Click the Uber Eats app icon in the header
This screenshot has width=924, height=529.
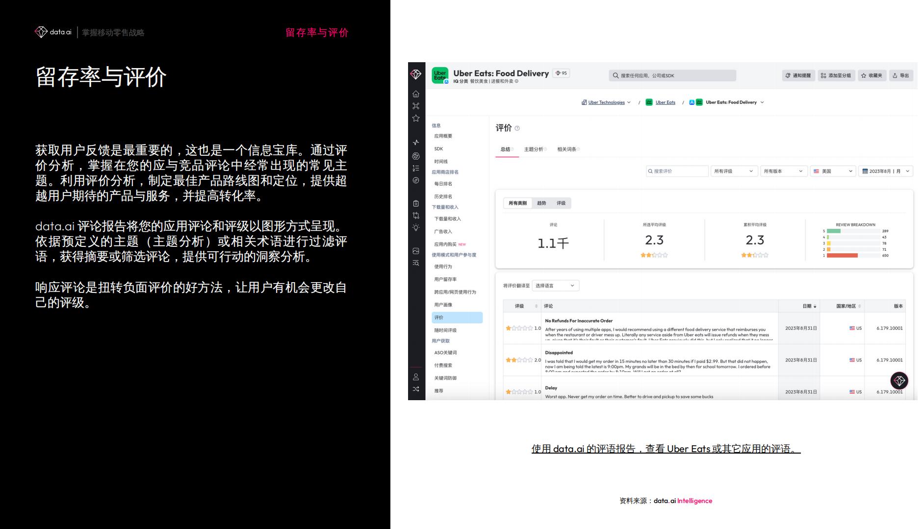[x=440, y=75]
